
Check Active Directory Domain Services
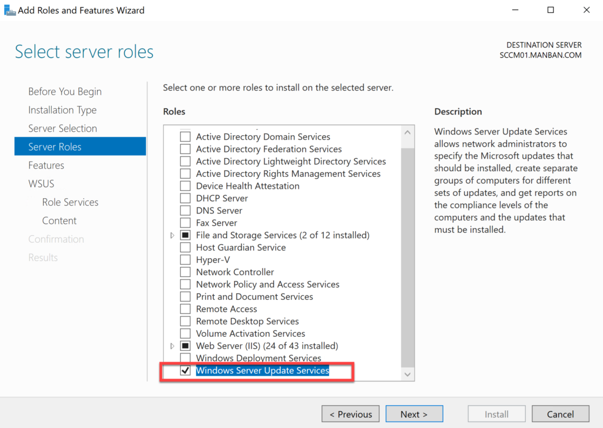(185, 136)
